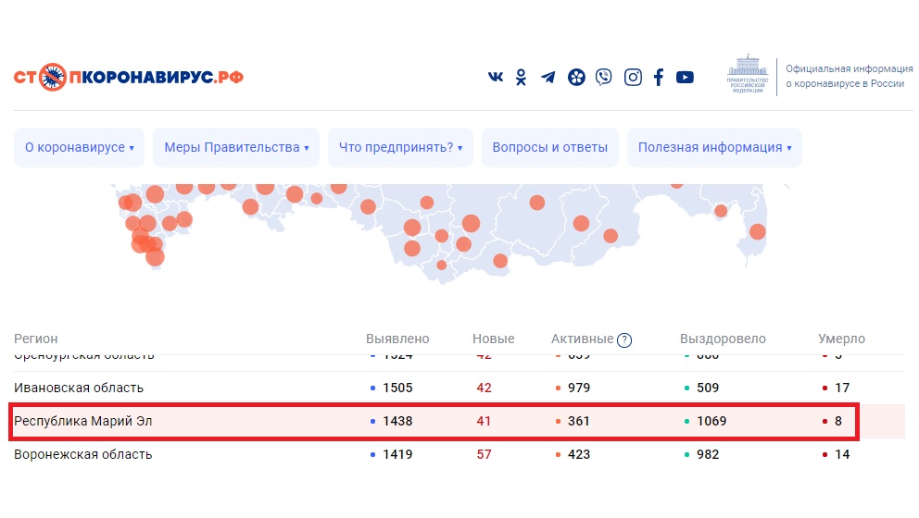Image resolution: width=919 pixels, height=518 pixels.
Task: Click the Russian Government logo
Action: click(746, 75)
